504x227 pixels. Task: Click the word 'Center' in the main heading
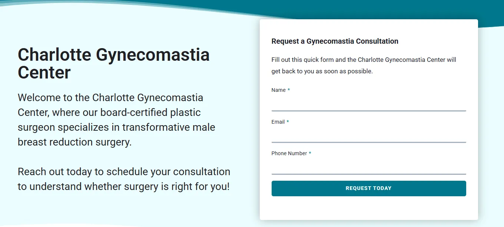pos(44,72)
